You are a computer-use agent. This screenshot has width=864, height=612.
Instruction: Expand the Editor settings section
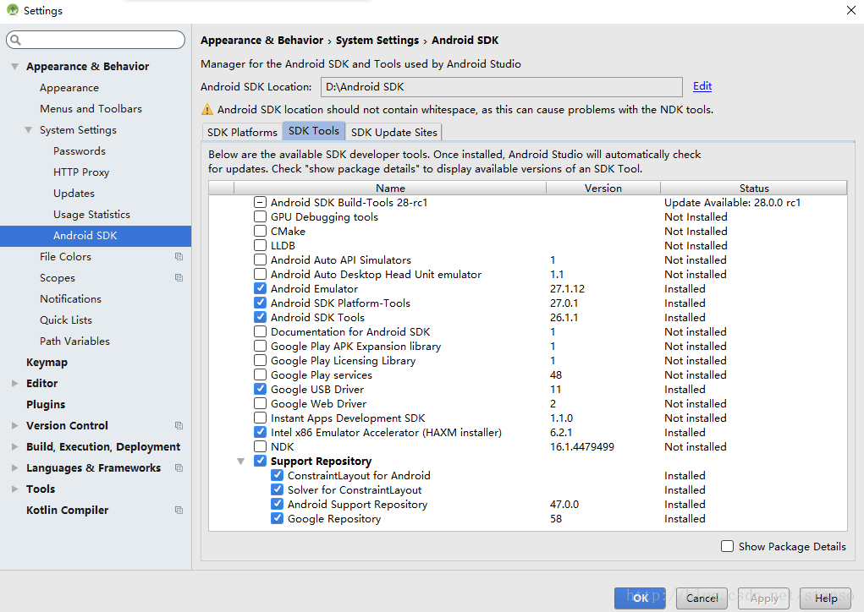click(x=15, y=384)
